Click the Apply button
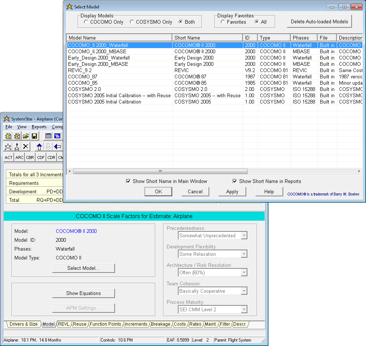The width and height of the screenshot is (366, 346). pos(232,192)
